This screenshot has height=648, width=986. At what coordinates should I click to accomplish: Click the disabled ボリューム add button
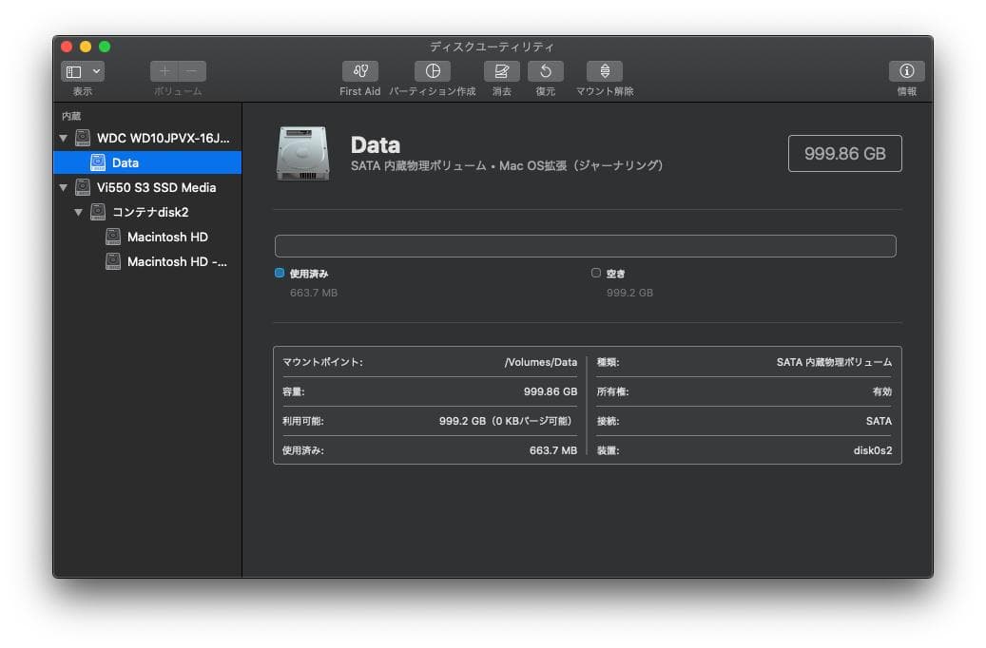(164, 70)
